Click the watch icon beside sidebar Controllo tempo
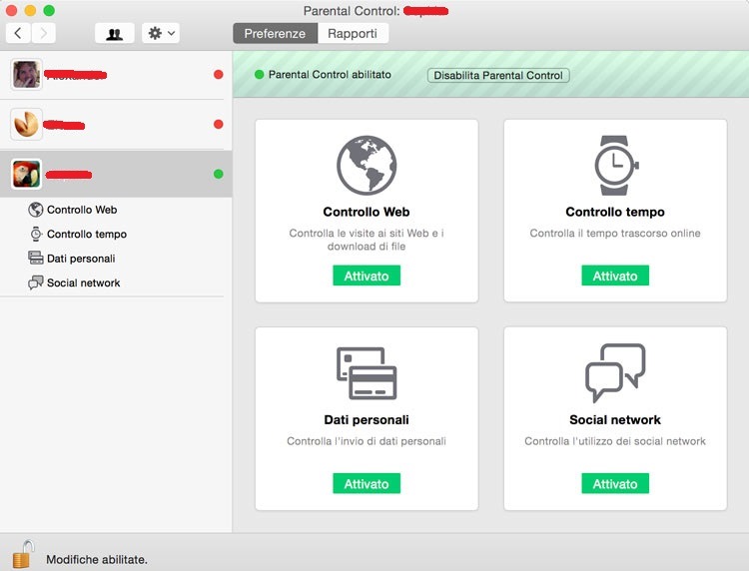 [x=36, y=234]
